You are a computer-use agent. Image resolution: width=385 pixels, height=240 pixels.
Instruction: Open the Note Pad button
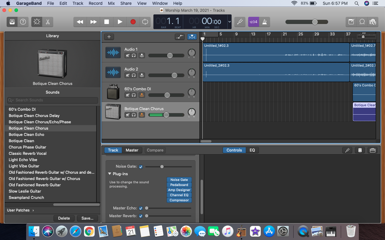351,22
